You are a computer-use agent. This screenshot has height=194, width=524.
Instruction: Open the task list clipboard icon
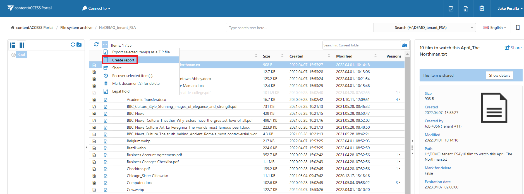482,8
